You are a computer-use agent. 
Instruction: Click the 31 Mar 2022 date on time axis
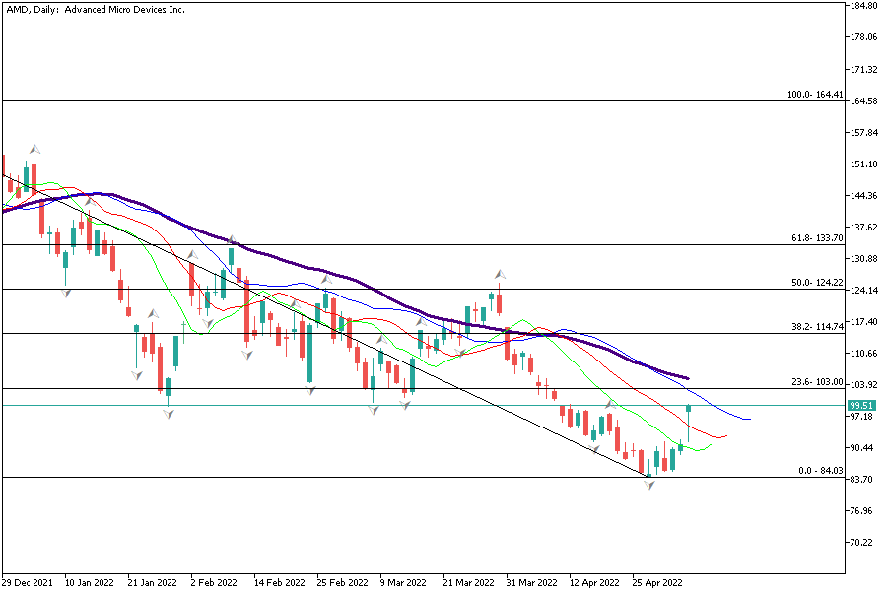[532, 582]
